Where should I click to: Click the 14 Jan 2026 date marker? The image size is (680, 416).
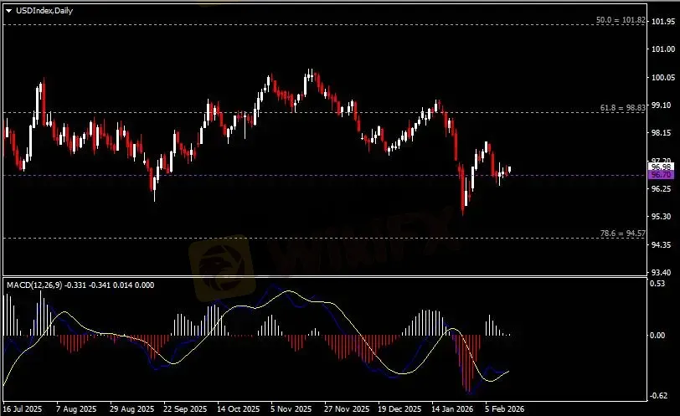(452, 410)
